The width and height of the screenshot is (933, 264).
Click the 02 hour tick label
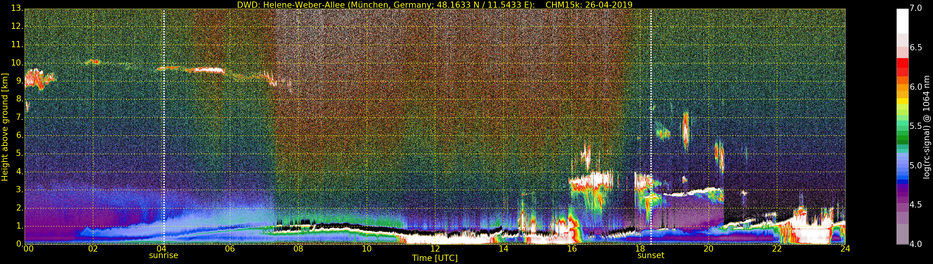93,249
